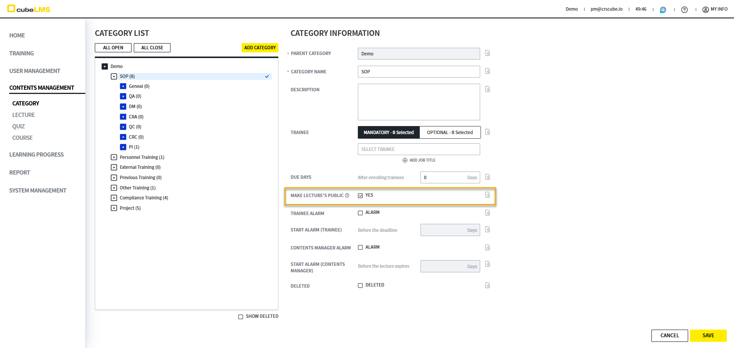Click the Select Trainee input field
734x348 pixels.
(419, 149)
